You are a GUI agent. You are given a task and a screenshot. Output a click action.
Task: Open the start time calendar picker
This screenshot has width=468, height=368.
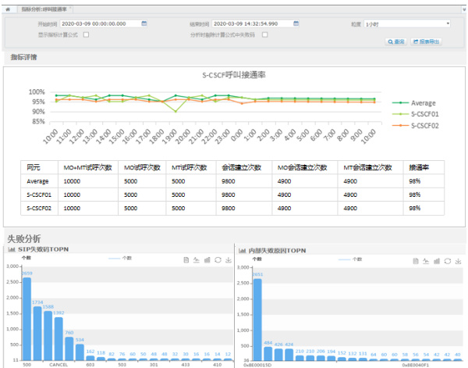pos(144,24)
